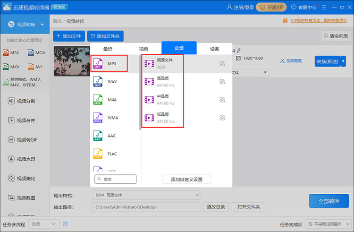Viewport: 354px width, 232px height.
Task: Batch add with MOV output format
Action: [x=36, y=52]
